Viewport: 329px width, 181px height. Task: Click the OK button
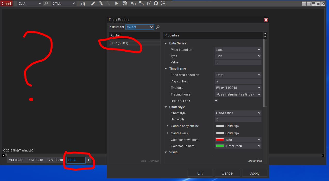pos(200,173)
